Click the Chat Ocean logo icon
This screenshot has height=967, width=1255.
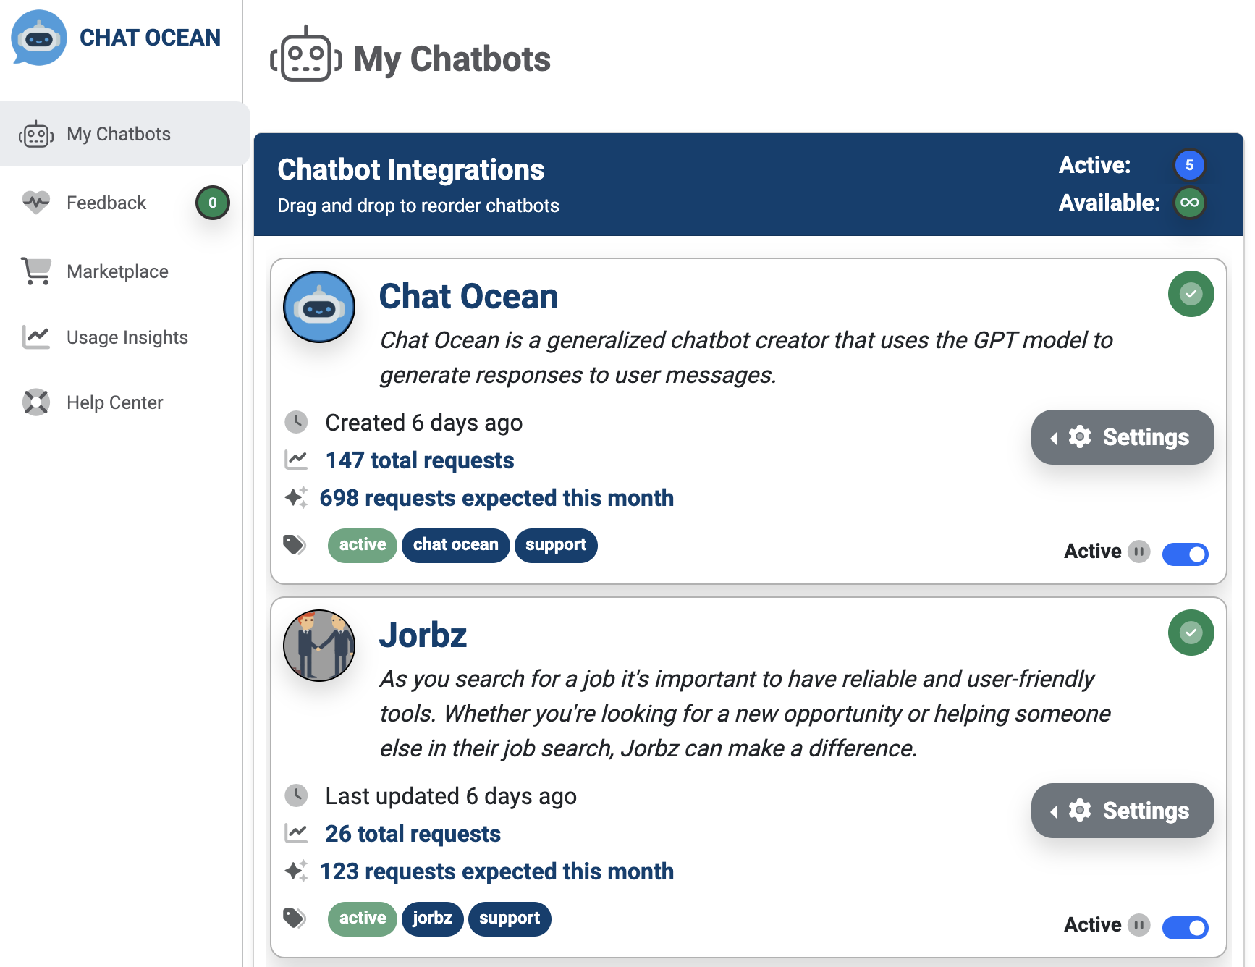click(39, 38)
